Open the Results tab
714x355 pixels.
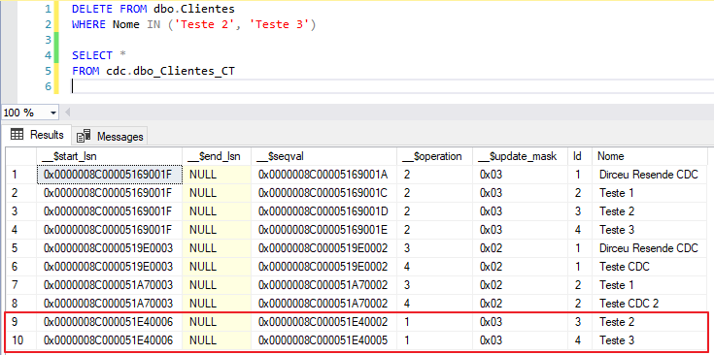coord(37,135)
